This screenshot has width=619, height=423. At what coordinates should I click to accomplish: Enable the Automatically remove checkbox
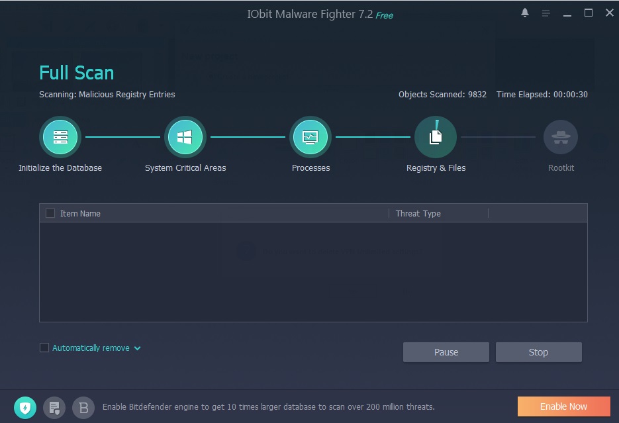tap(44, 348)
